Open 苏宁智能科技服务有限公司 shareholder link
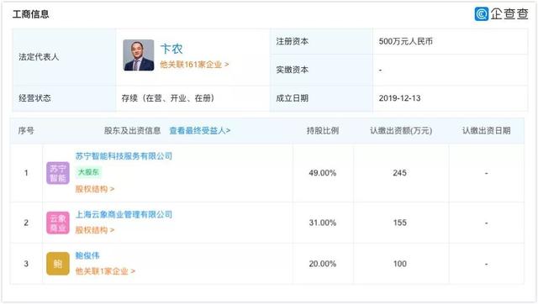The image size is (538, 304). point(124,156)
